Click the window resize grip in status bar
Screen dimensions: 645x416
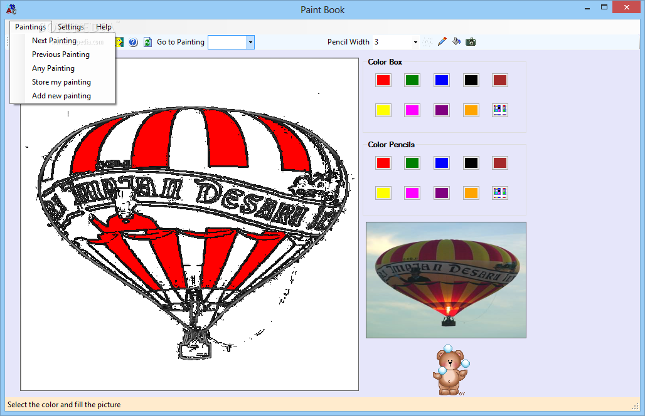635,406
